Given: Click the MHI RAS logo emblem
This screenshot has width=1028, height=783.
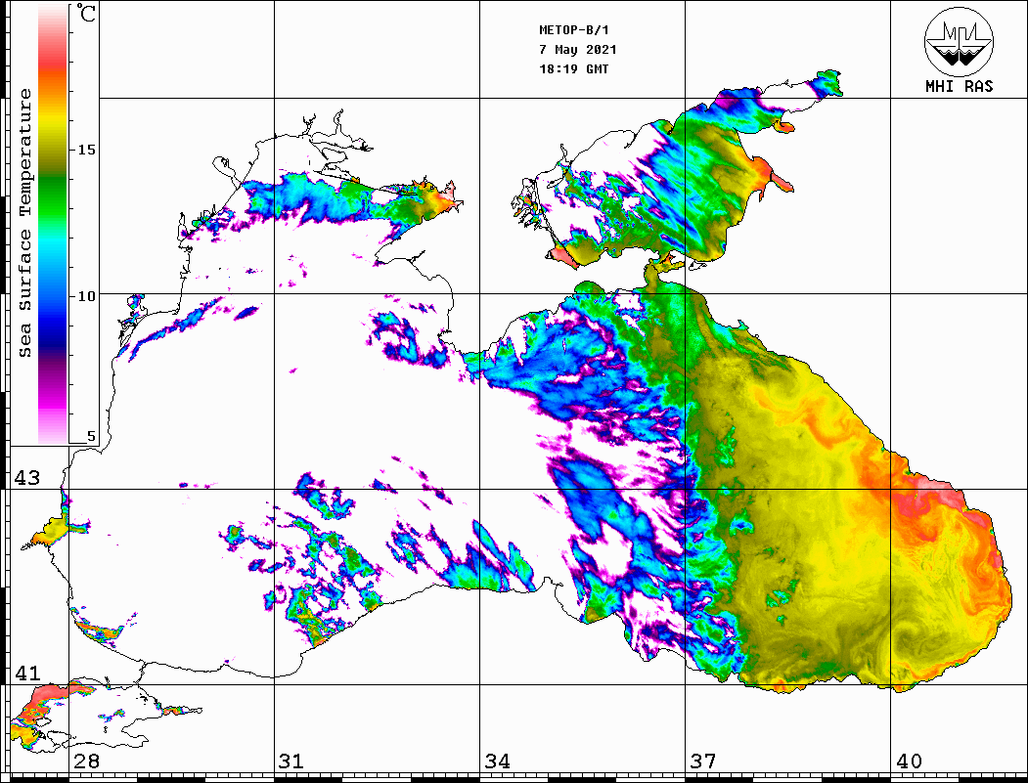Looking at the screenshot, I should click(959, 41).
